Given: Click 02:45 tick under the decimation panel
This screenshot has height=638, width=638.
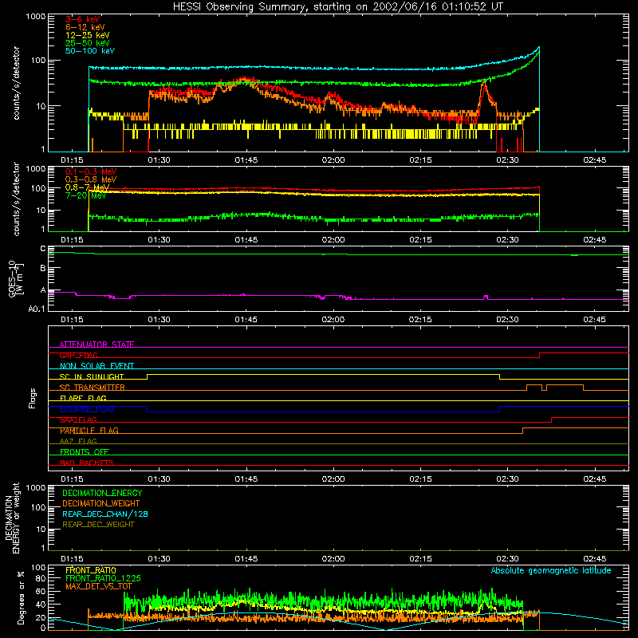Looking at the screenshot, I should coord(594,559).
